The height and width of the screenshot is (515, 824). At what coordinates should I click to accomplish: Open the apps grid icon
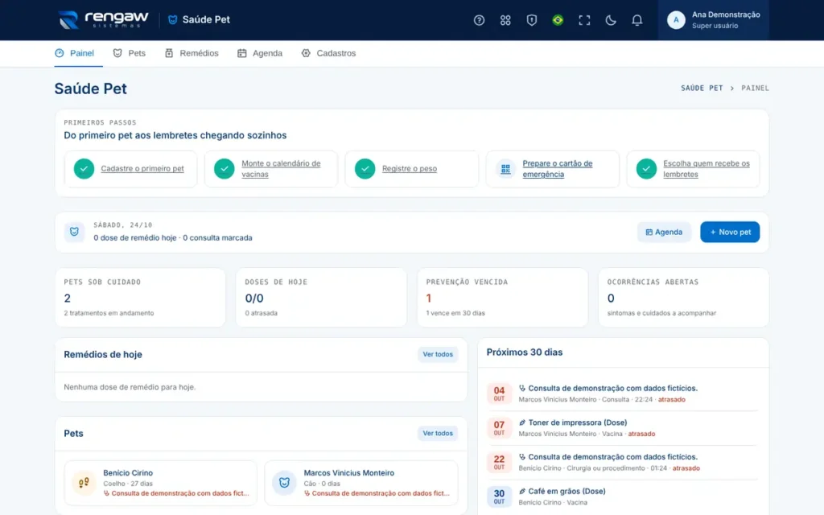505,20
